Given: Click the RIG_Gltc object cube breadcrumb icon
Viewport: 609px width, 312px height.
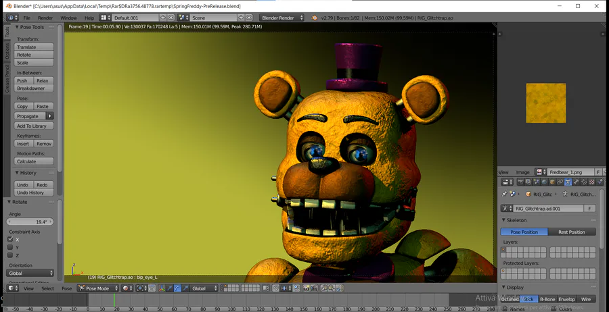Looking at the screenshot, I should tap(528, 194).
